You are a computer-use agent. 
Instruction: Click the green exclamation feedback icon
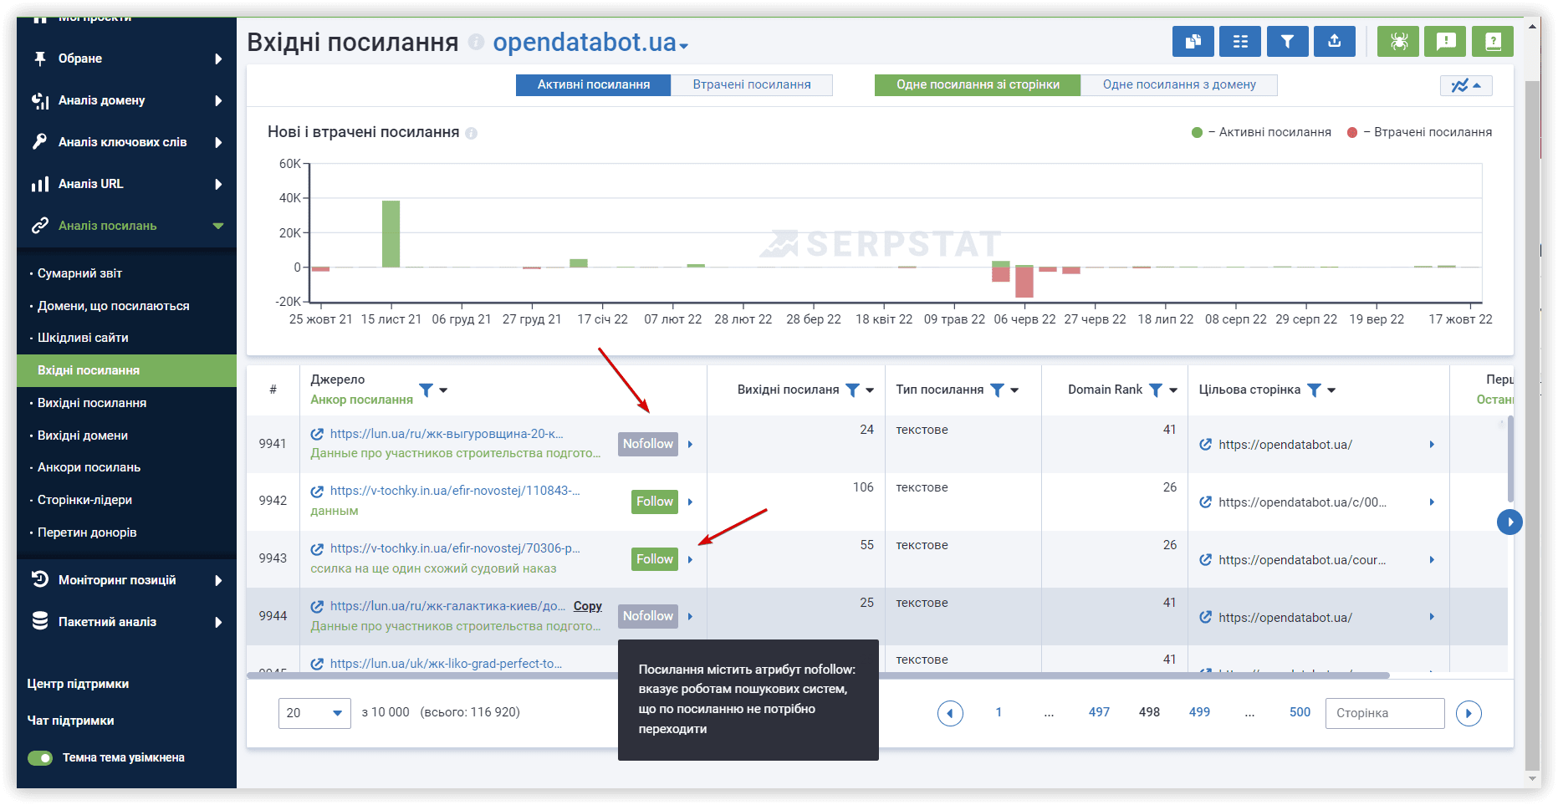pos(1446,41)
